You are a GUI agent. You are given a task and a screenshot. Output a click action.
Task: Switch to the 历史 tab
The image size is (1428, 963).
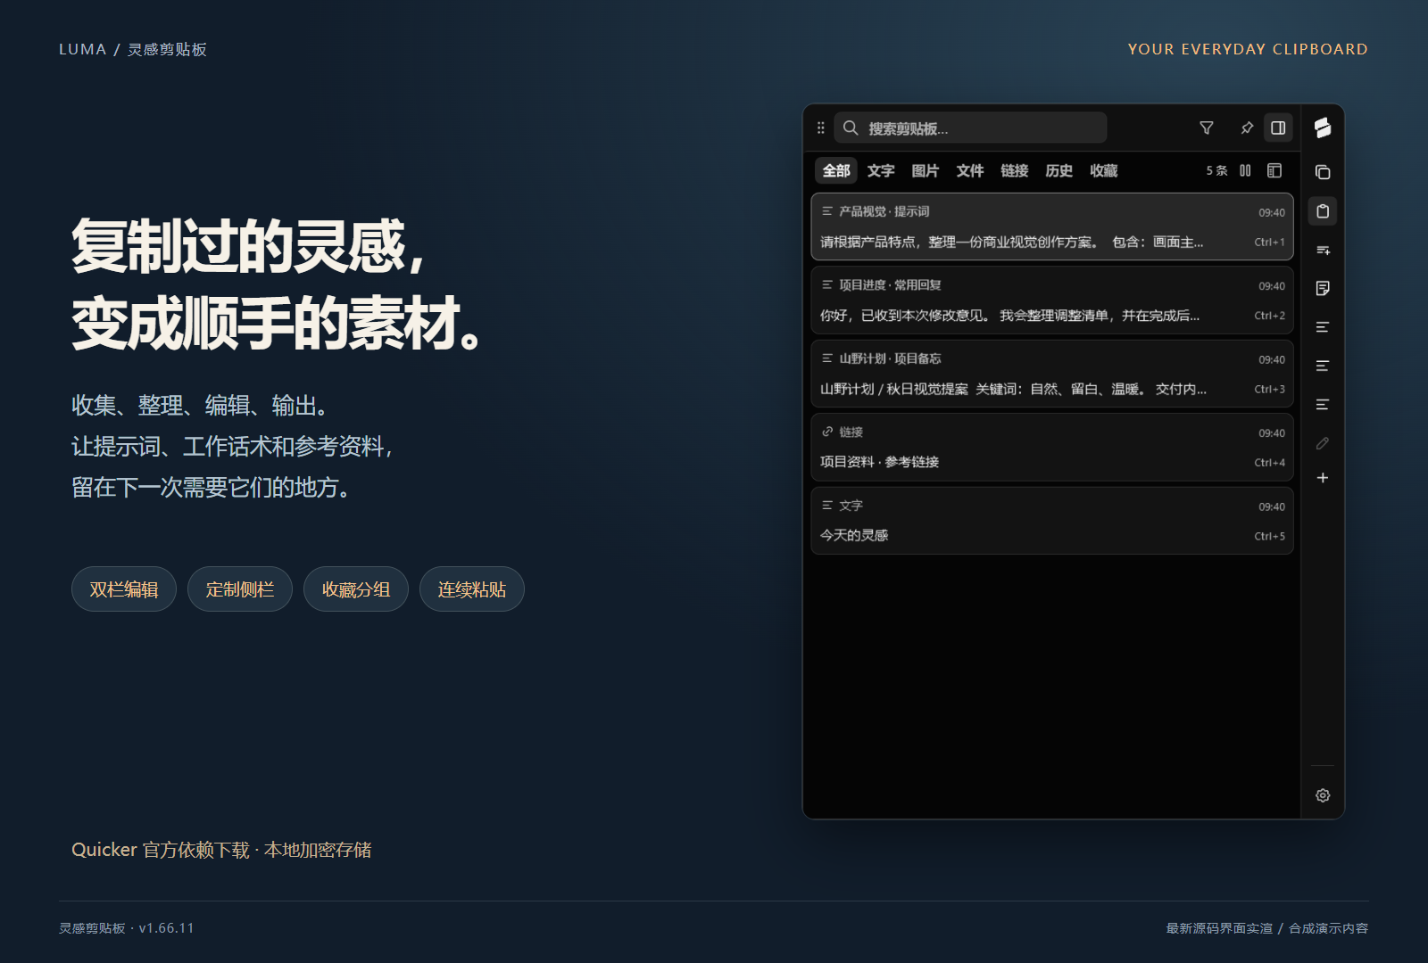tap(1059, 170)
